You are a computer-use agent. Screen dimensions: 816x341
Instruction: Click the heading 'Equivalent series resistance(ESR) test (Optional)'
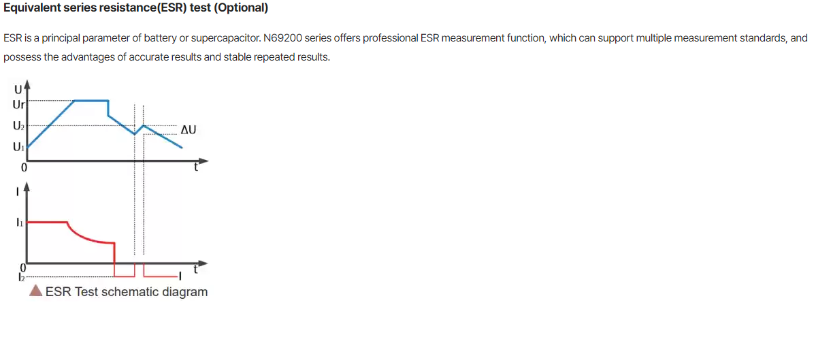pyautogui.click(x=136, y=9)
